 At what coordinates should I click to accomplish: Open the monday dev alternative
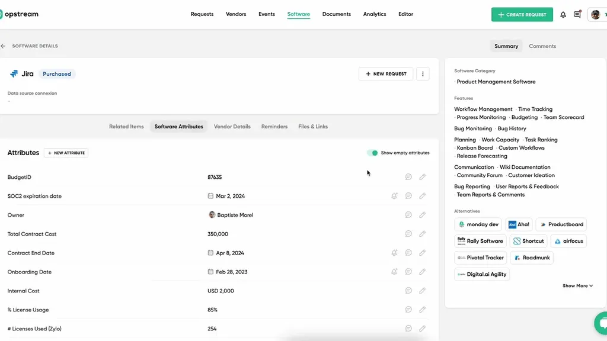click(x=478, y=224)
